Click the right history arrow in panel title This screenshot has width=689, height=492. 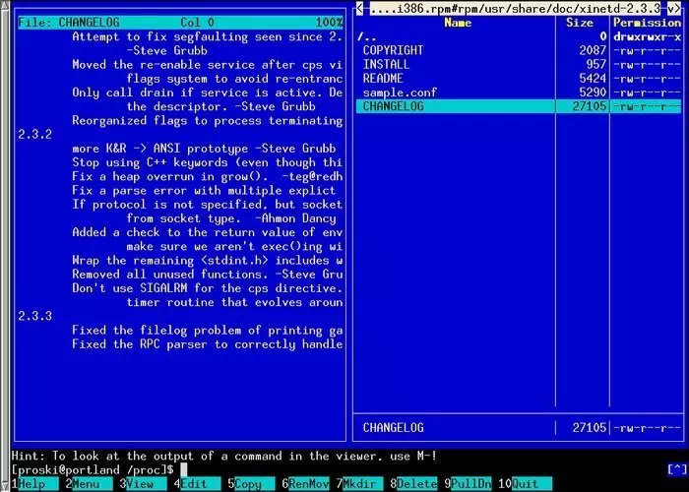(x=677, y=8)
